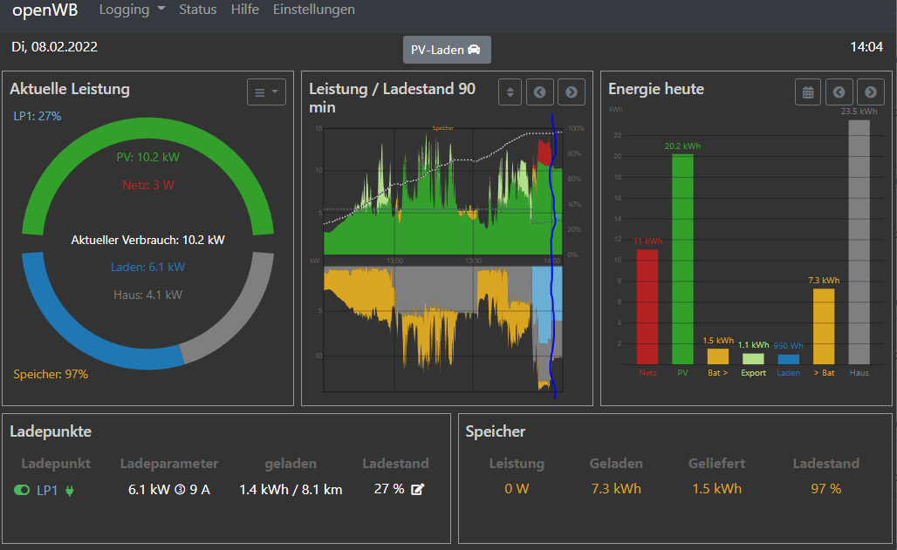Go to next period in Leistung chart

572,92
